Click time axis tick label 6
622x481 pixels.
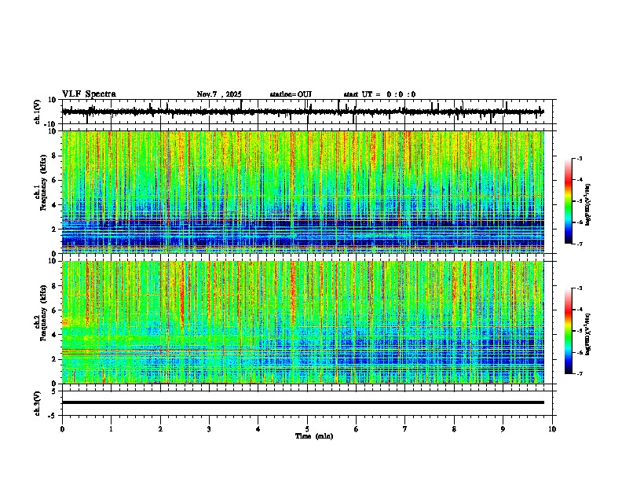click(x=357, y=429)
